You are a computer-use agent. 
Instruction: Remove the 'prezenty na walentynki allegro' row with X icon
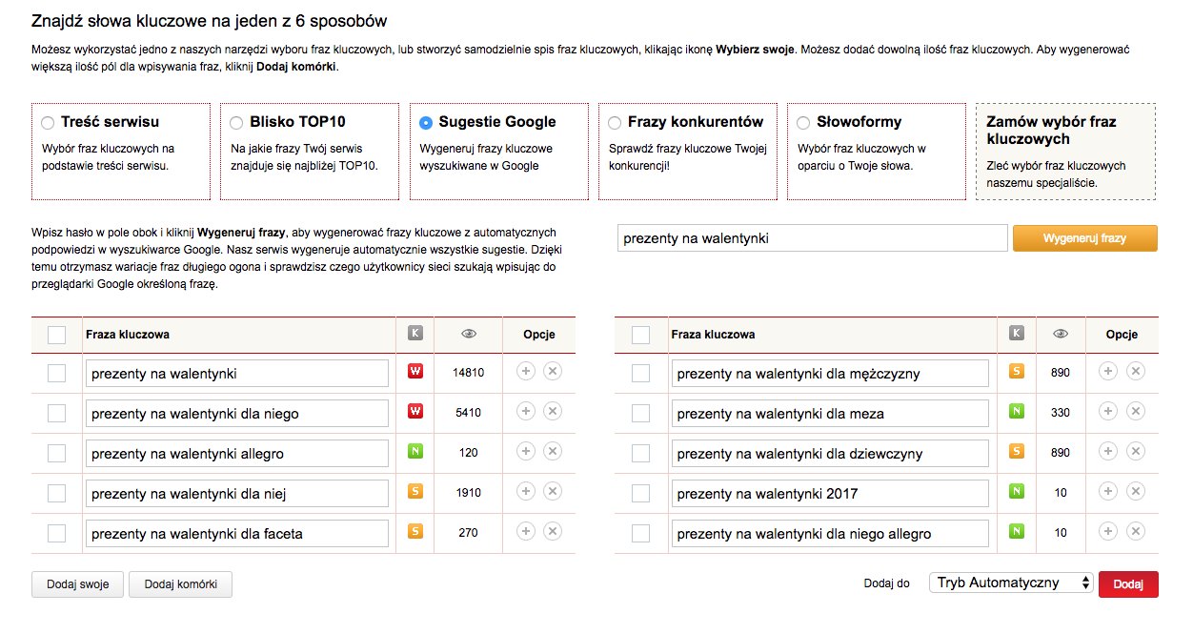point(553,452)
